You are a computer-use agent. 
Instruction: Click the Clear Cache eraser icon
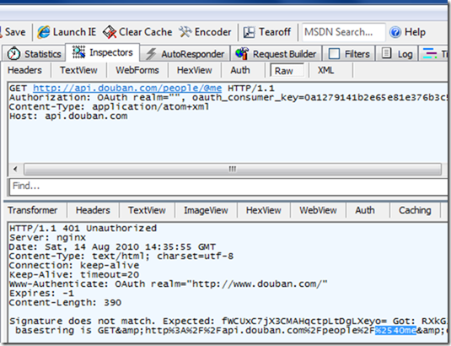[x=110, y=32]
